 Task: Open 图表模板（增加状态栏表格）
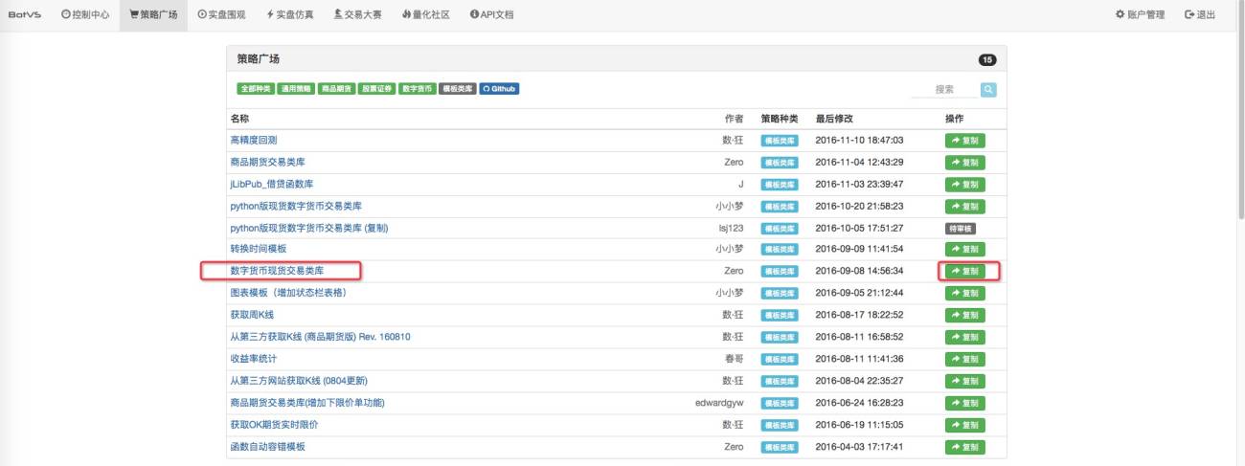click(x=288, y=293)
